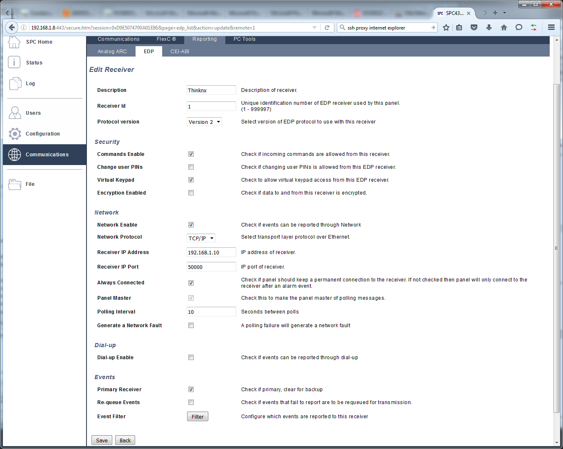Switch to the CEI-ABI tab

[180, 52]
